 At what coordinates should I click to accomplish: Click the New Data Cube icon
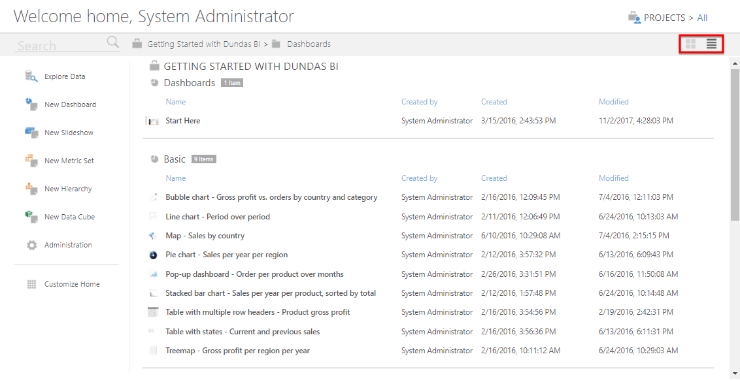pyautogui.click(x=31, y=217)
